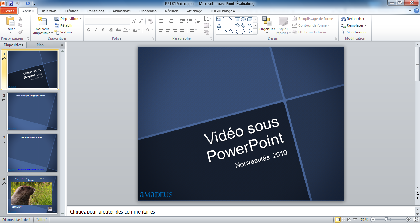
Task: Toggle italic formatting
Action: [x=96, y=30]
